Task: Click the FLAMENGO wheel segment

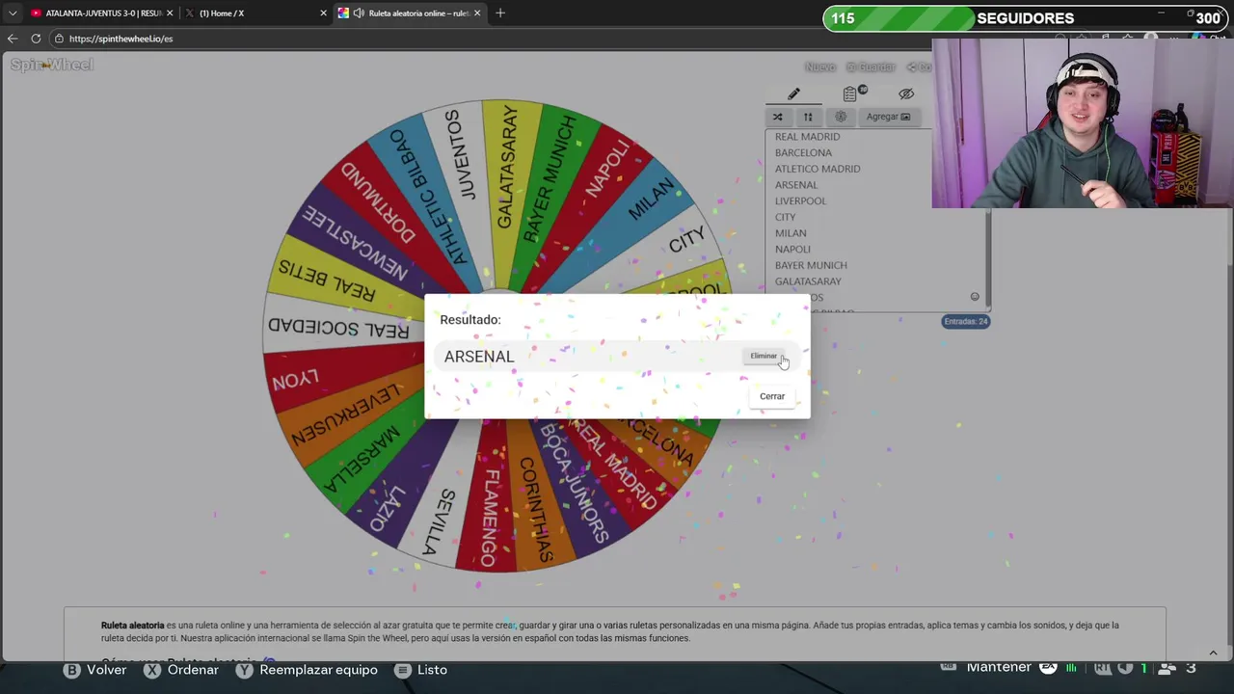Action: coord(489,518)
